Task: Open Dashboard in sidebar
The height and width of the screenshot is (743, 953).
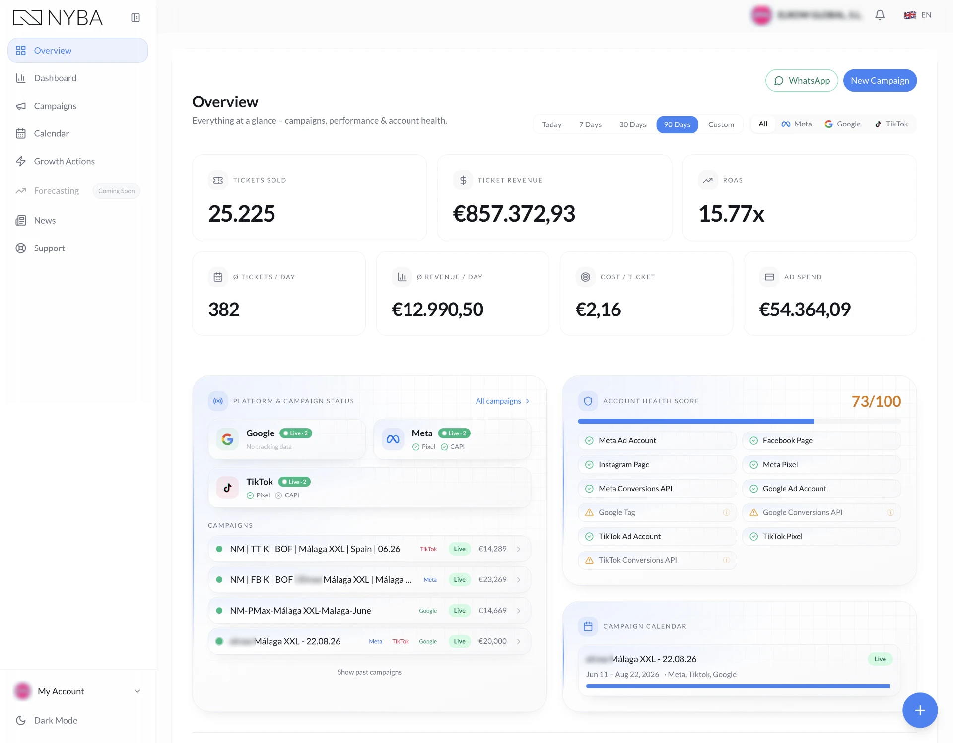Action: point(78,78)
